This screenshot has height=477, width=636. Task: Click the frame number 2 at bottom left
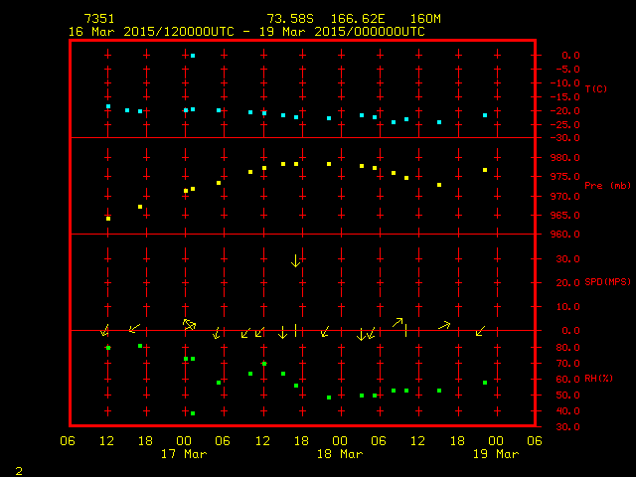[x=19, y=468]
